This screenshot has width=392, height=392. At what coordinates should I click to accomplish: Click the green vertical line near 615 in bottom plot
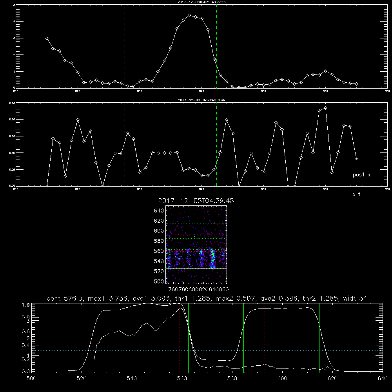click(319, 338)
